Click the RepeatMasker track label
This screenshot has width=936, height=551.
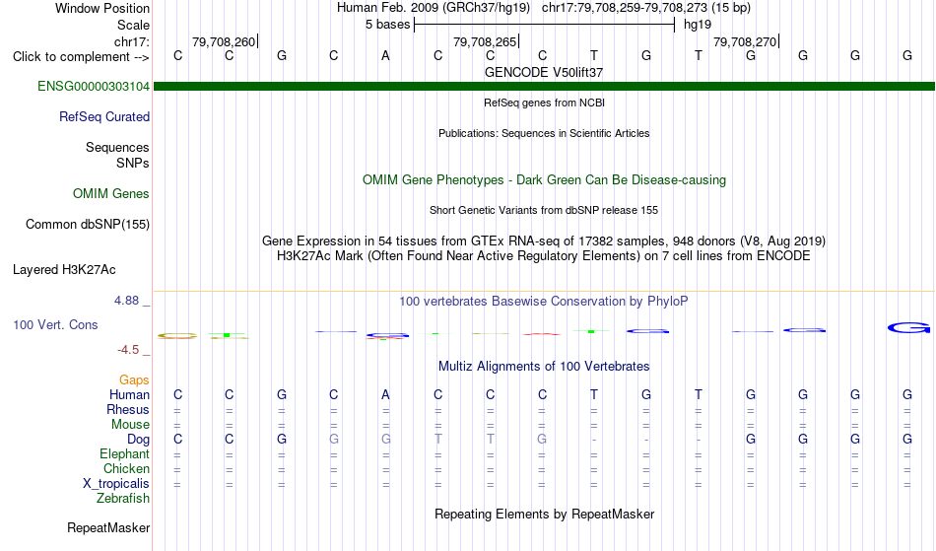click(108, 528)
